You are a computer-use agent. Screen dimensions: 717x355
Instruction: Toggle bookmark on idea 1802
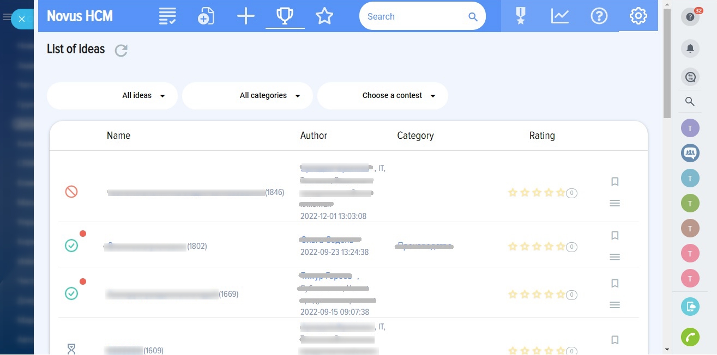(x=614, y=235)
